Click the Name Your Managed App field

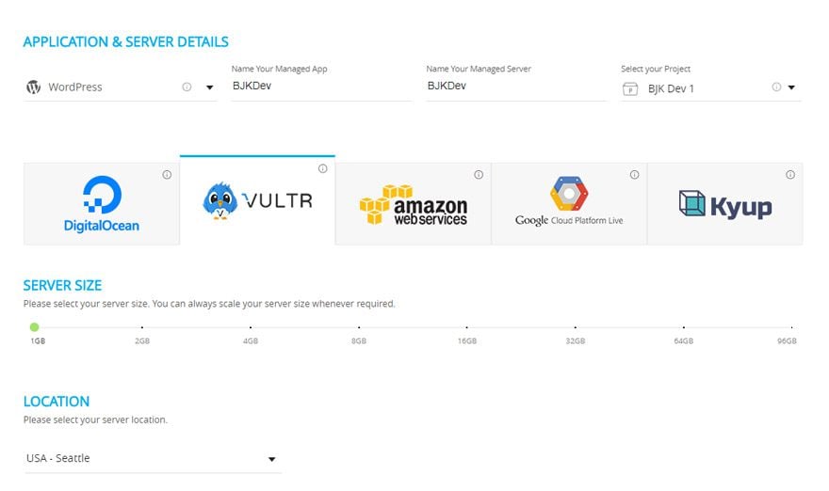(320, 87)
